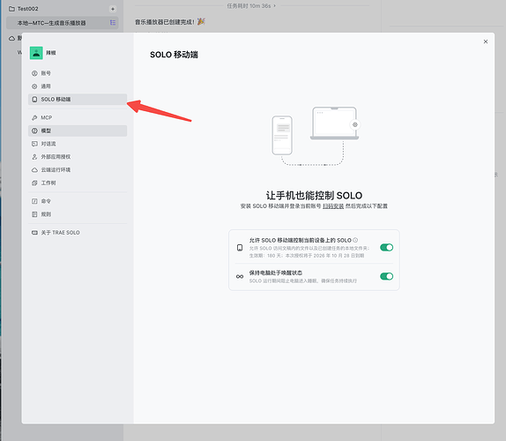Click the phone icon in mobile-control row

pos(240,248)
